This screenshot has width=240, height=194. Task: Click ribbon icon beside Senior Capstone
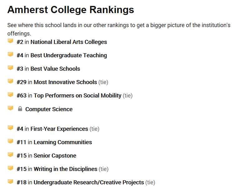click(11, 154)
